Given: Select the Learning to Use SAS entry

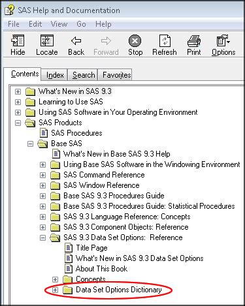Looking at the screenshot, I should (71, 102).
